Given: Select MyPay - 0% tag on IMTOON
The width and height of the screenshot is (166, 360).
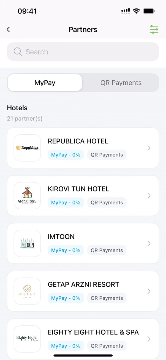Looking at the screenshot, I should 66,250.
